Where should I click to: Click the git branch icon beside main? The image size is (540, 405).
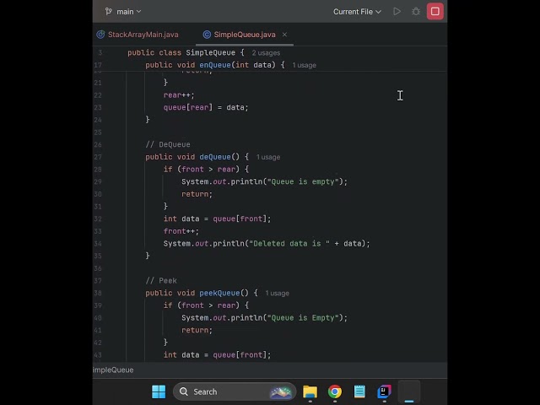point(109,12)
